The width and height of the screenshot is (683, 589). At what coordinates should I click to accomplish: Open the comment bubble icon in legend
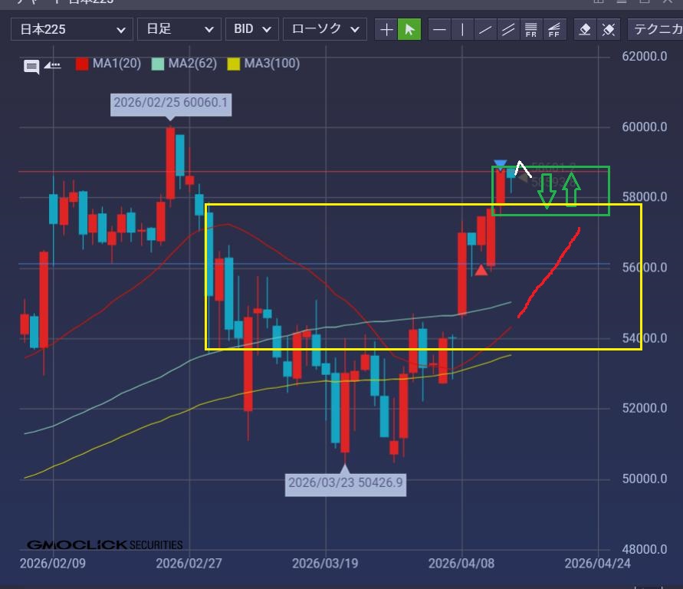point(31,67)
